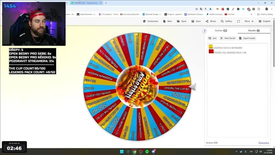Open the Steam tray icon

[x=241, y=151]
